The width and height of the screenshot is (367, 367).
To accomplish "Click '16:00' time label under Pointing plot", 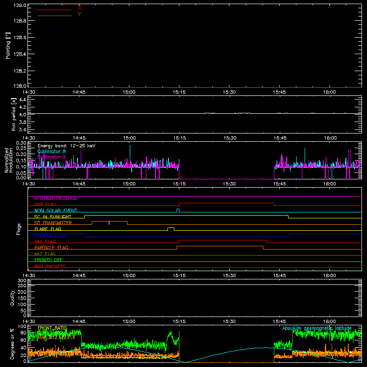I will tap(329, 92).
